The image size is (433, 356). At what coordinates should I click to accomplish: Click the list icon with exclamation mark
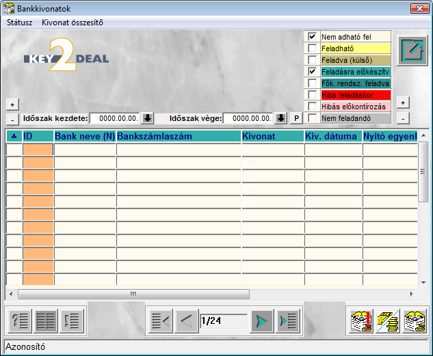click(72, 320)
